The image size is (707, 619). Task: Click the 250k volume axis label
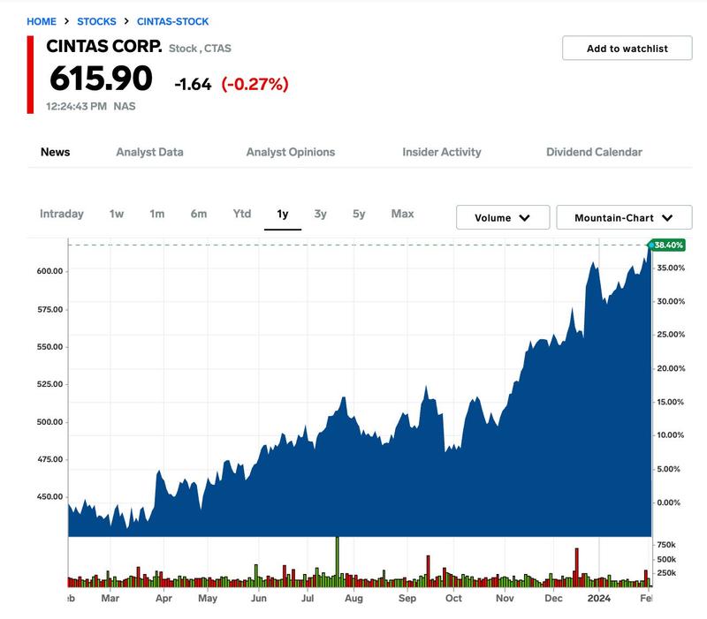pyautogui.click(x=666, y=573)
